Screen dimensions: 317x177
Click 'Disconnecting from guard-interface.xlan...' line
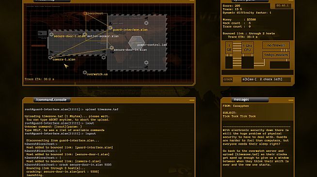63,141
